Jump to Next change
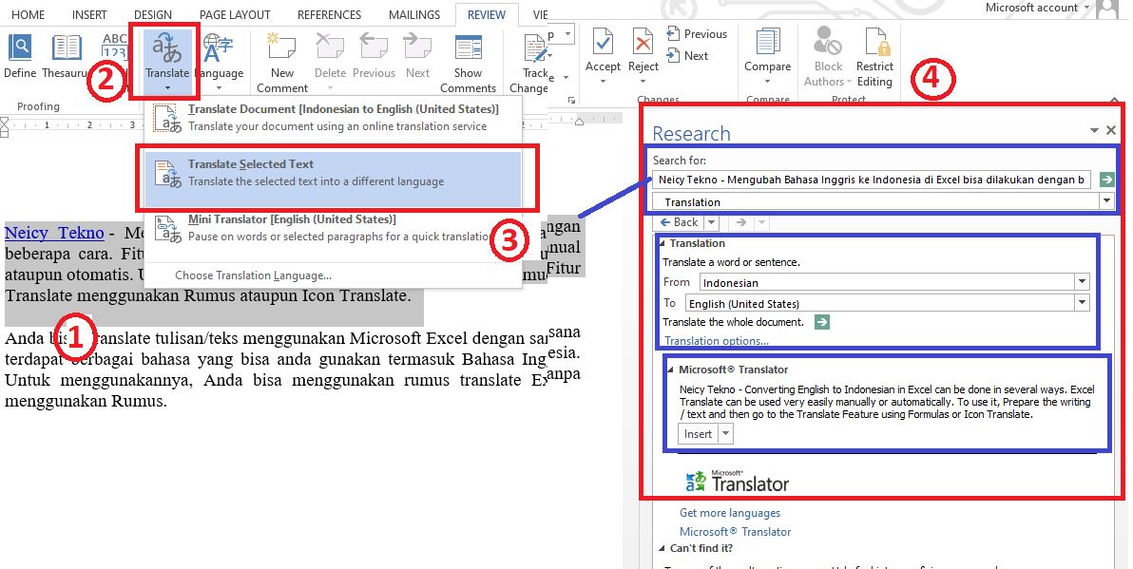 [687, 56]
